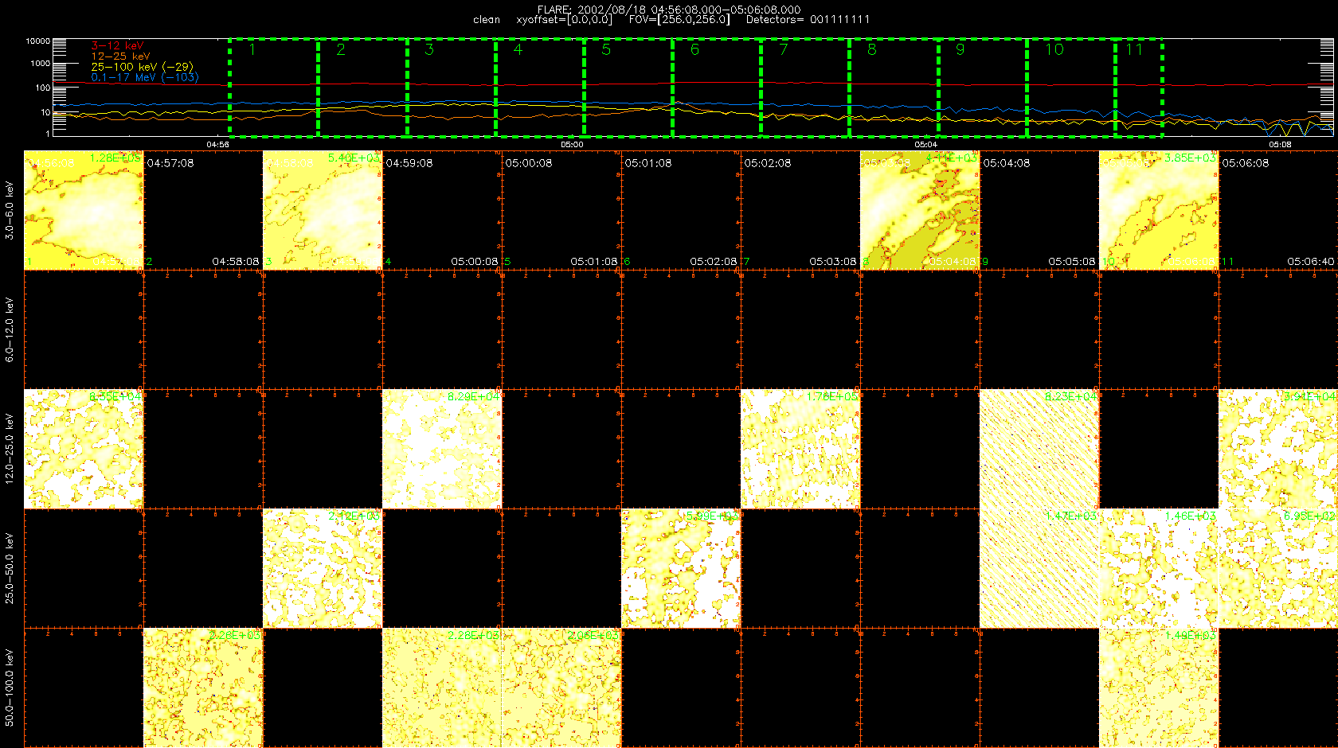The width and height of the screenshot is (1338, 748).
Task: Open the 25-50 keV image with peak 2.12E+03
Action: (x=323, y=568)
